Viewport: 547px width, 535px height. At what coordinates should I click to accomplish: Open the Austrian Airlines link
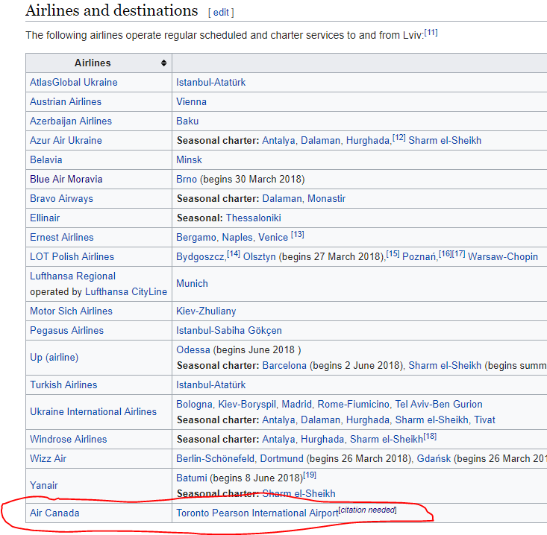[x=65, y=101]
